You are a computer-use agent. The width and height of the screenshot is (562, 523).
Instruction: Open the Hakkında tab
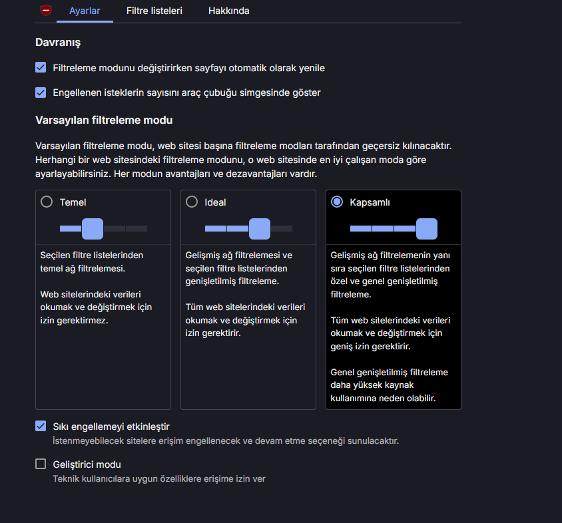point(228,11)
